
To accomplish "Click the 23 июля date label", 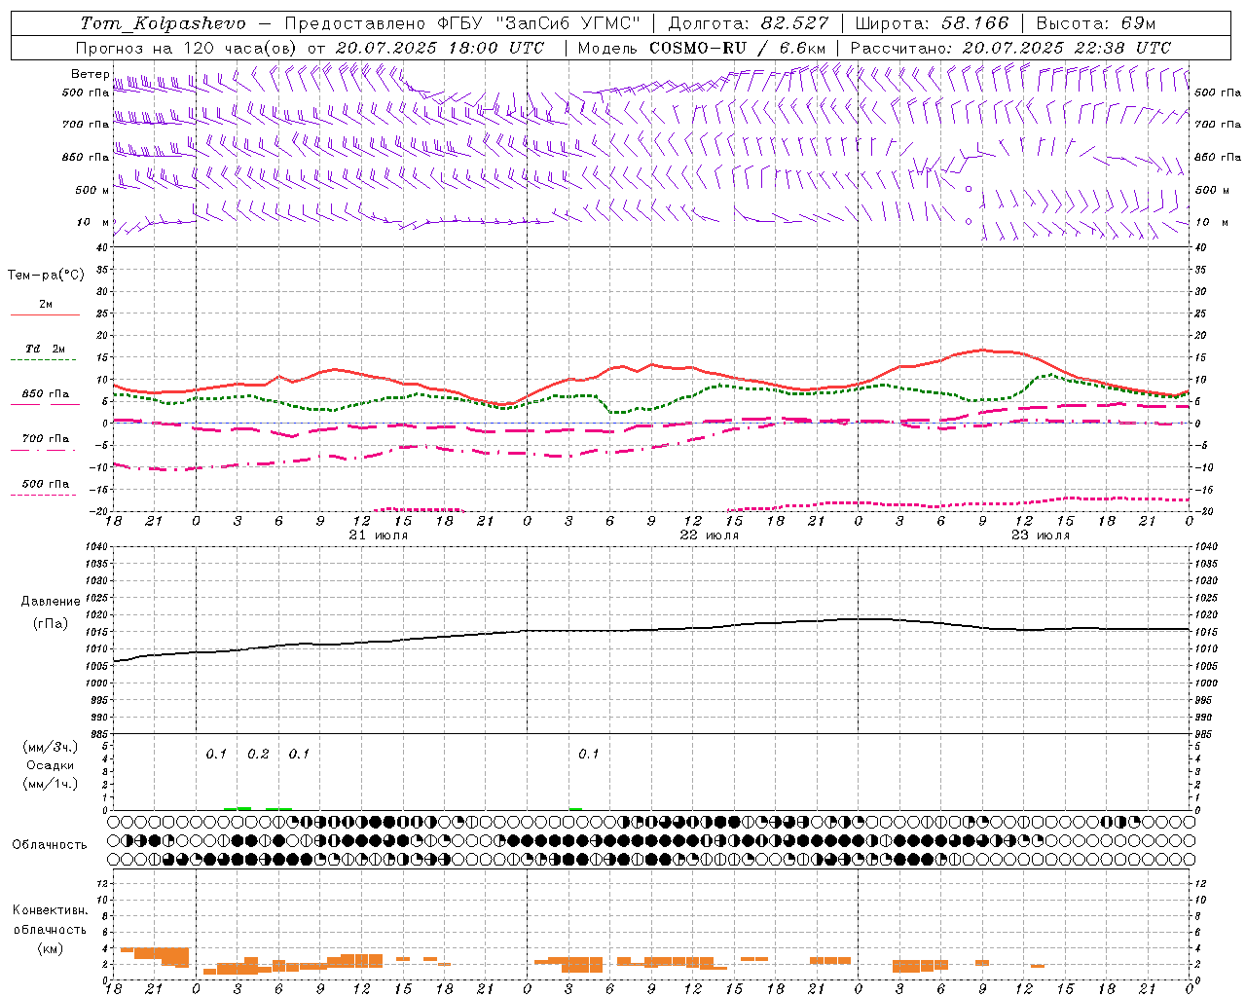I will [1040, 535].
